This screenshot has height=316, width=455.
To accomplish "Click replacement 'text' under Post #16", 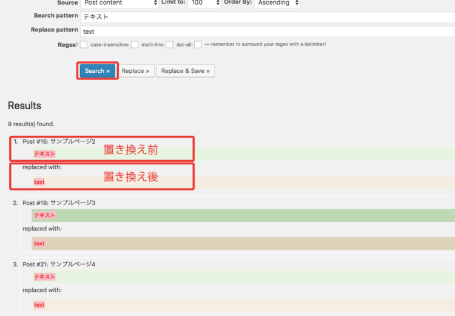I will point(39,182).
